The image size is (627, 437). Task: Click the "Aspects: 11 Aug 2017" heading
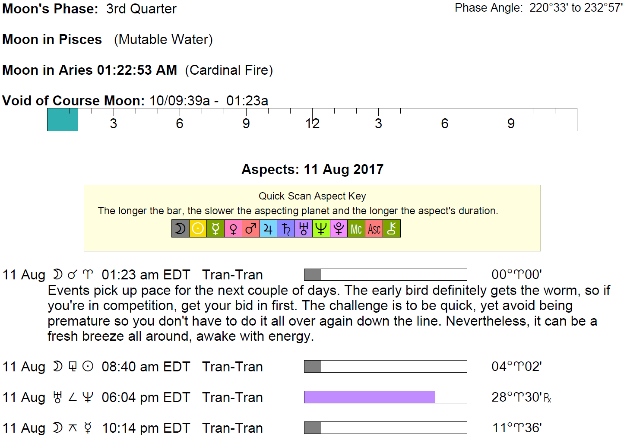312,169
